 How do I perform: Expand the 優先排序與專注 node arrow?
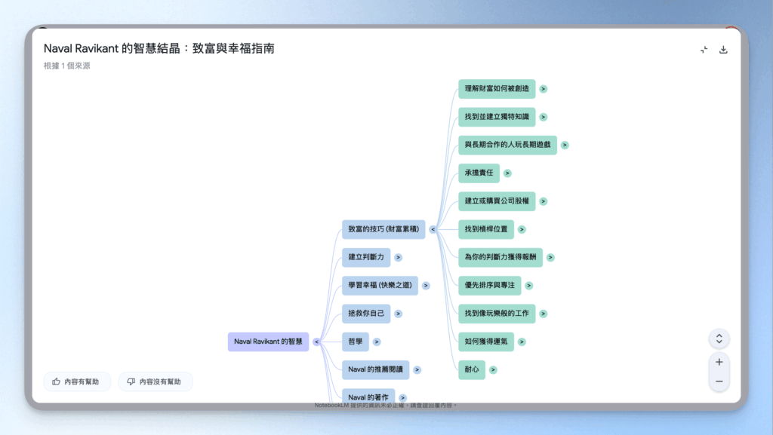click(529, 286)
